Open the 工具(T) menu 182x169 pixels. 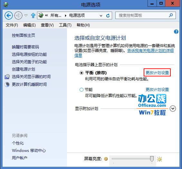(x=65, y=25)
